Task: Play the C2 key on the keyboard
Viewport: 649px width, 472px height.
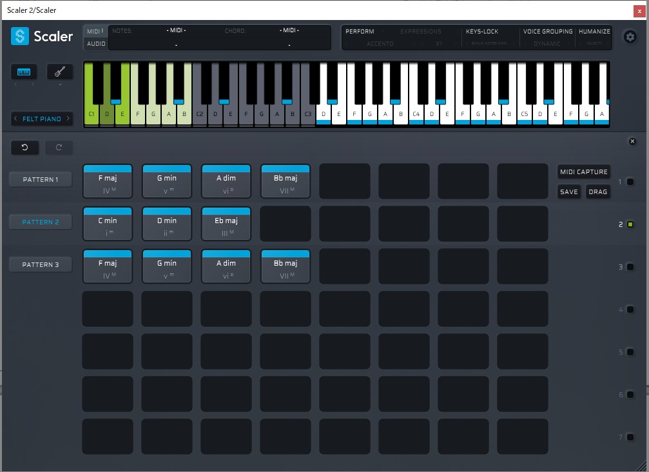Action: pos(200,114)
